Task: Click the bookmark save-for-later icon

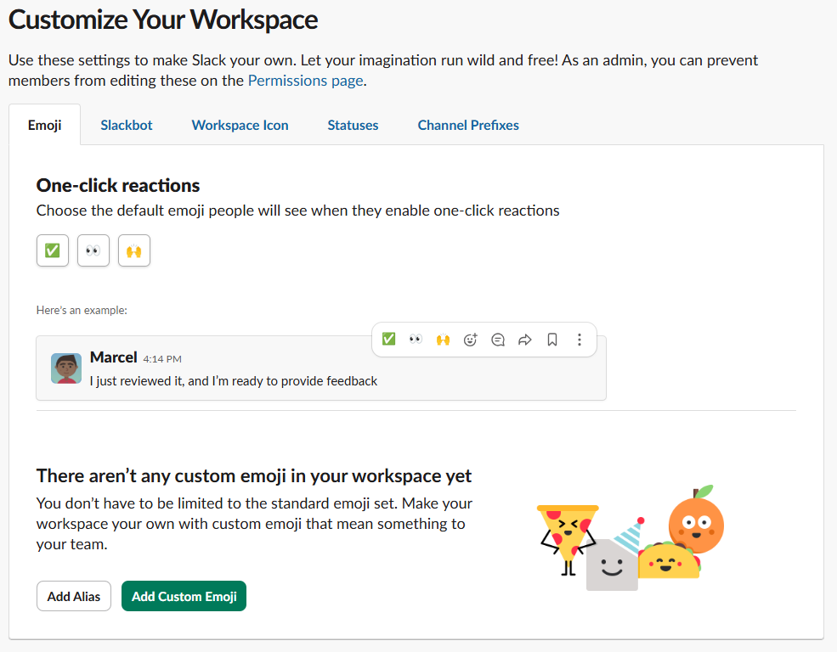Action: [552, 340]
